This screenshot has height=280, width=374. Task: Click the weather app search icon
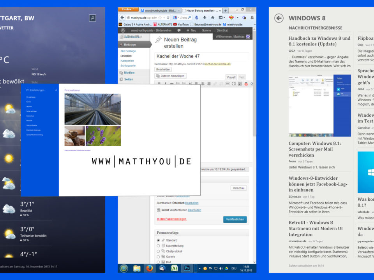click(x=92, y=18)
